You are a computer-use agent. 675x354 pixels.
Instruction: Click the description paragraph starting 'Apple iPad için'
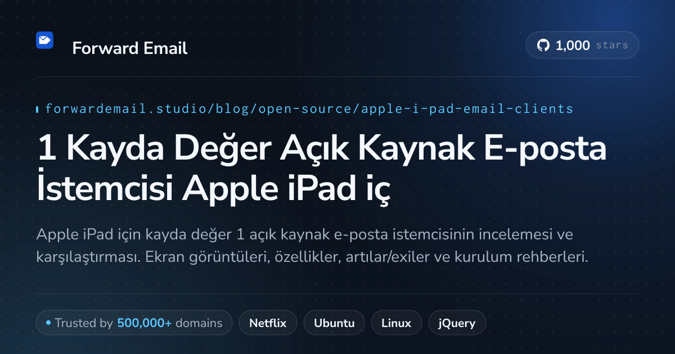[x=312, y=246]
